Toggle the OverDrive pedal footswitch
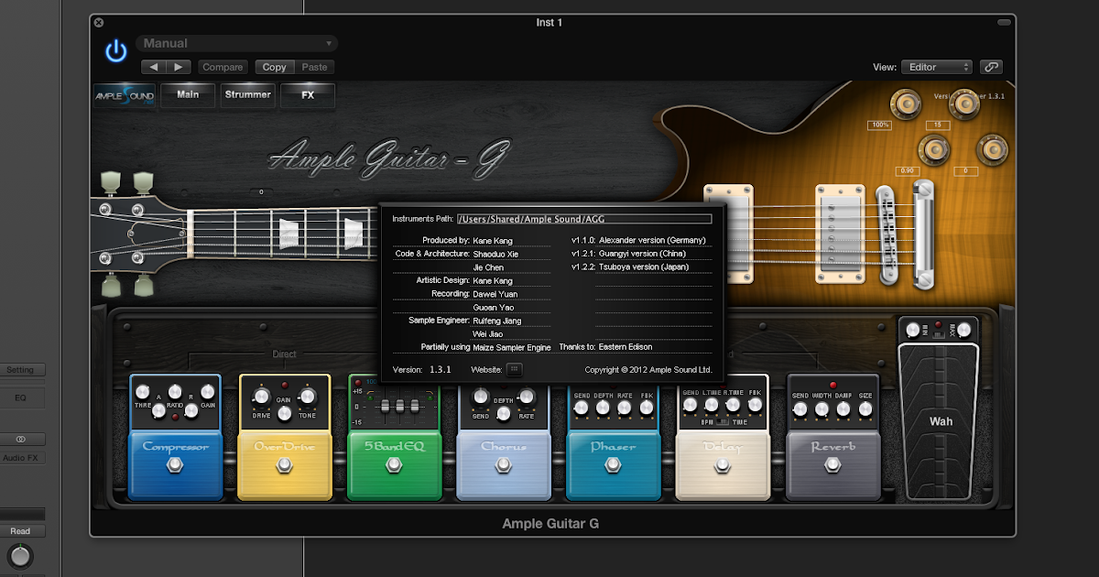The image size is (1099, 577). (x=285, y=466)
